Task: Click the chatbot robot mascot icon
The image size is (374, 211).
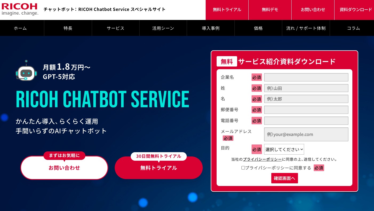Action: [26, 71]
